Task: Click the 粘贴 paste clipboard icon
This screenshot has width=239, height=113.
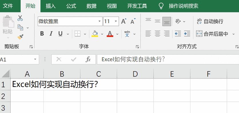Action: [8, 22]
